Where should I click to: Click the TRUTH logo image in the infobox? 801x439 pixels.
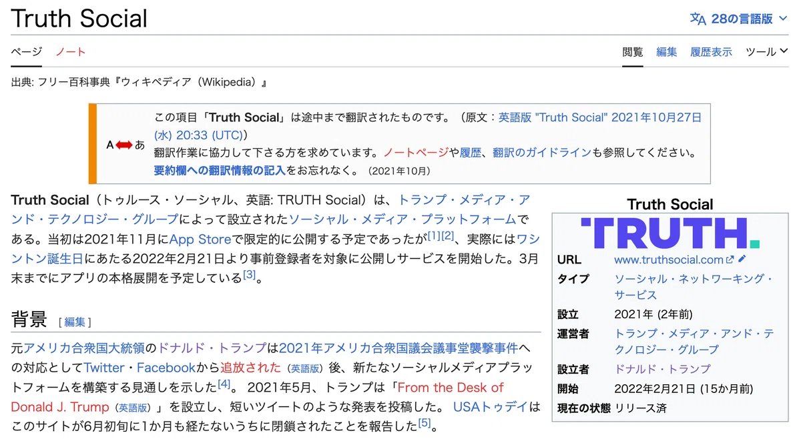coord(670,233)
